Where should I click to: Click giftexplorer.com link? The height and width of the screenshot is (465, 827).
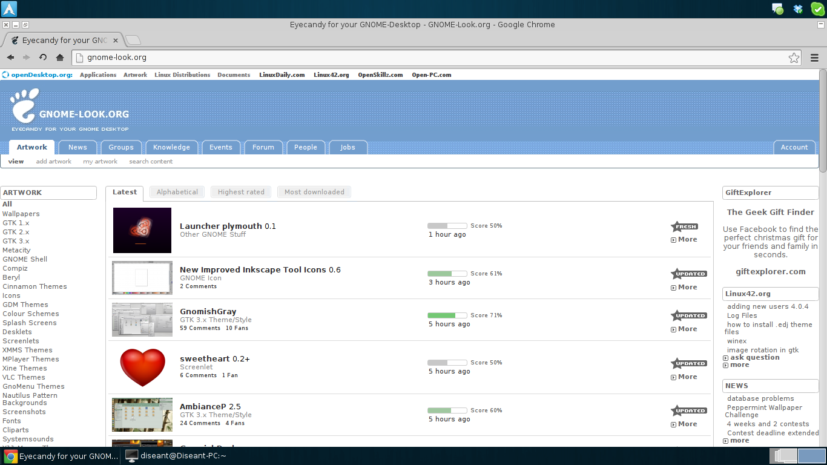coord(771,272)
